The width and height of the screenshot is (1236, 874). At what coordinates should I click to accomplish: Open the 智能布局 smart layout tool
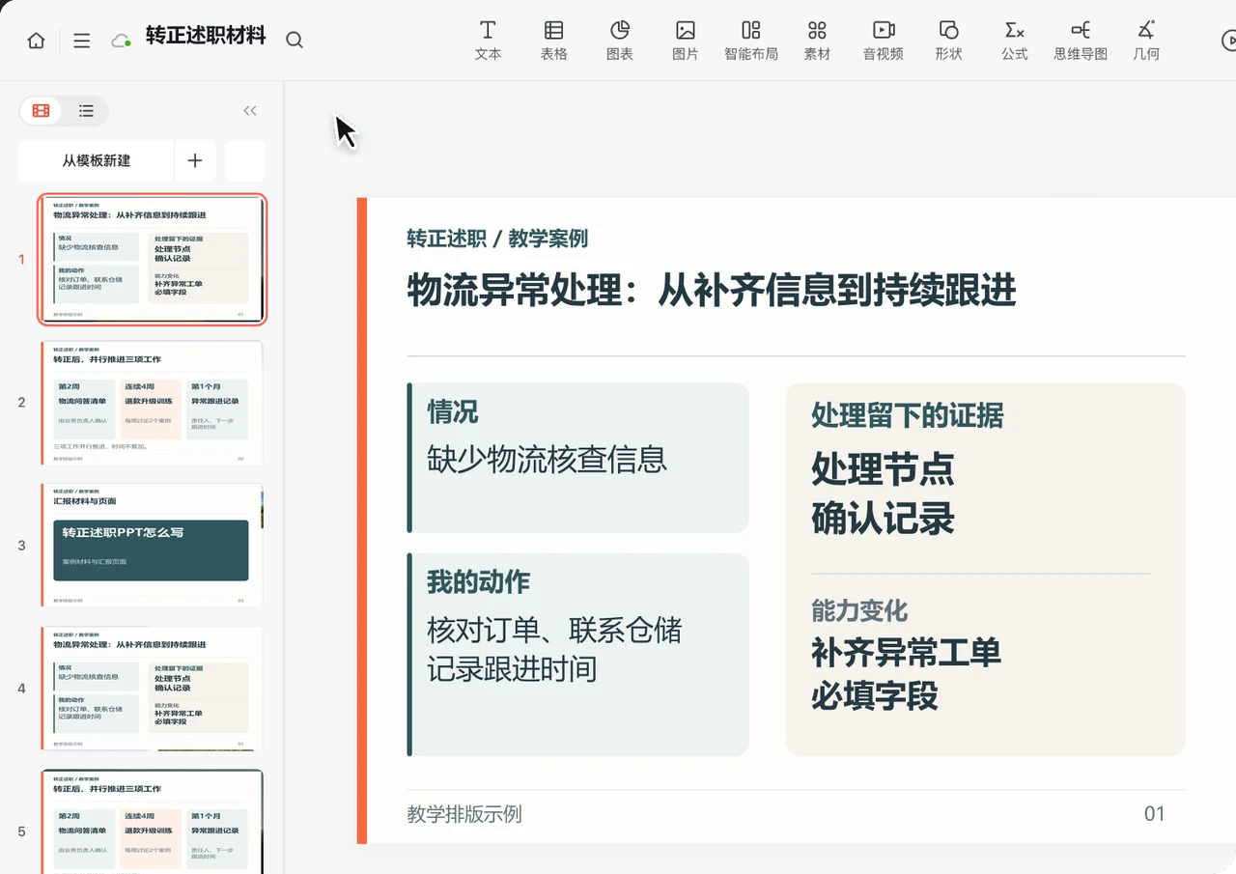[x=751, y=41]
